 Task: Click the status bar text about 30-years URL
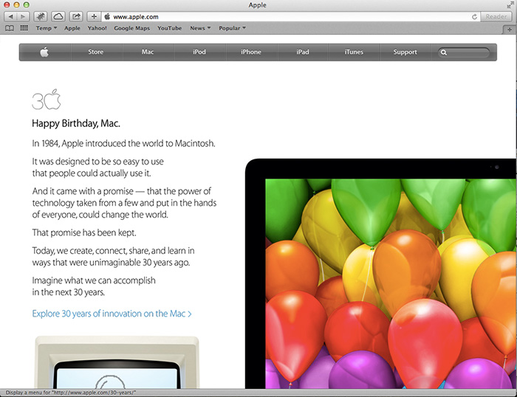point(71,393)
